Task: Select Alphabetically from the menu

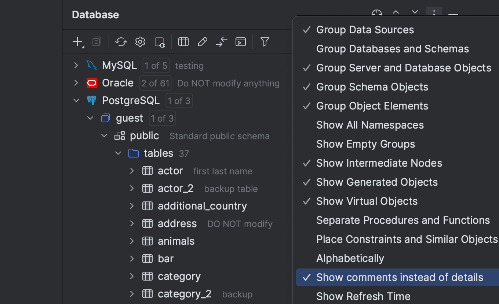Action: tap(350, 258)
